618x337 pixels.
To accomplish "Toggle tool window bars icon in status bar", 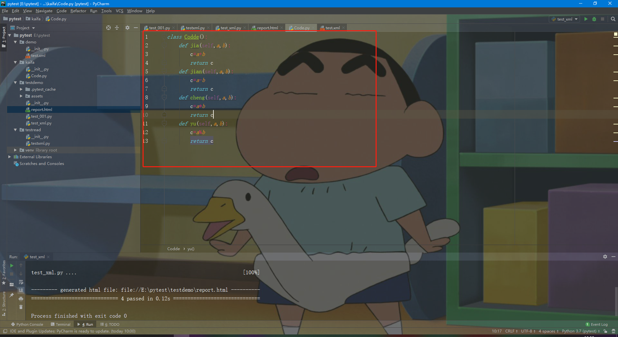I will pyautogui.click(x=5, y=331).
